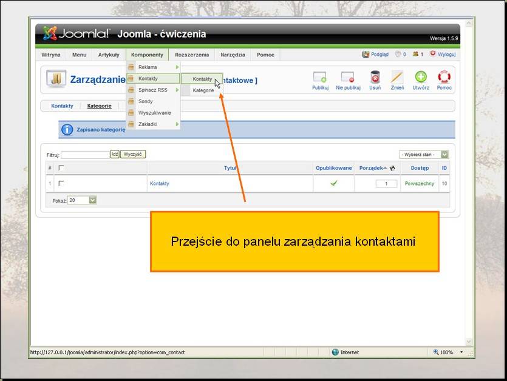Click the Idź filter button
This screenshot has width=507, height=381.
click(115, 154)
